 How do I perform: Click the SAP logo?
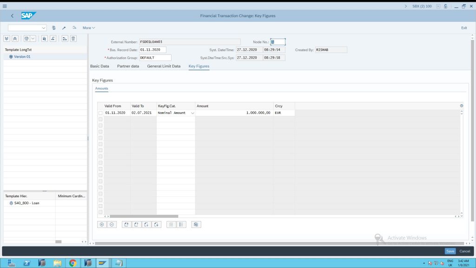tap(28, 15)
